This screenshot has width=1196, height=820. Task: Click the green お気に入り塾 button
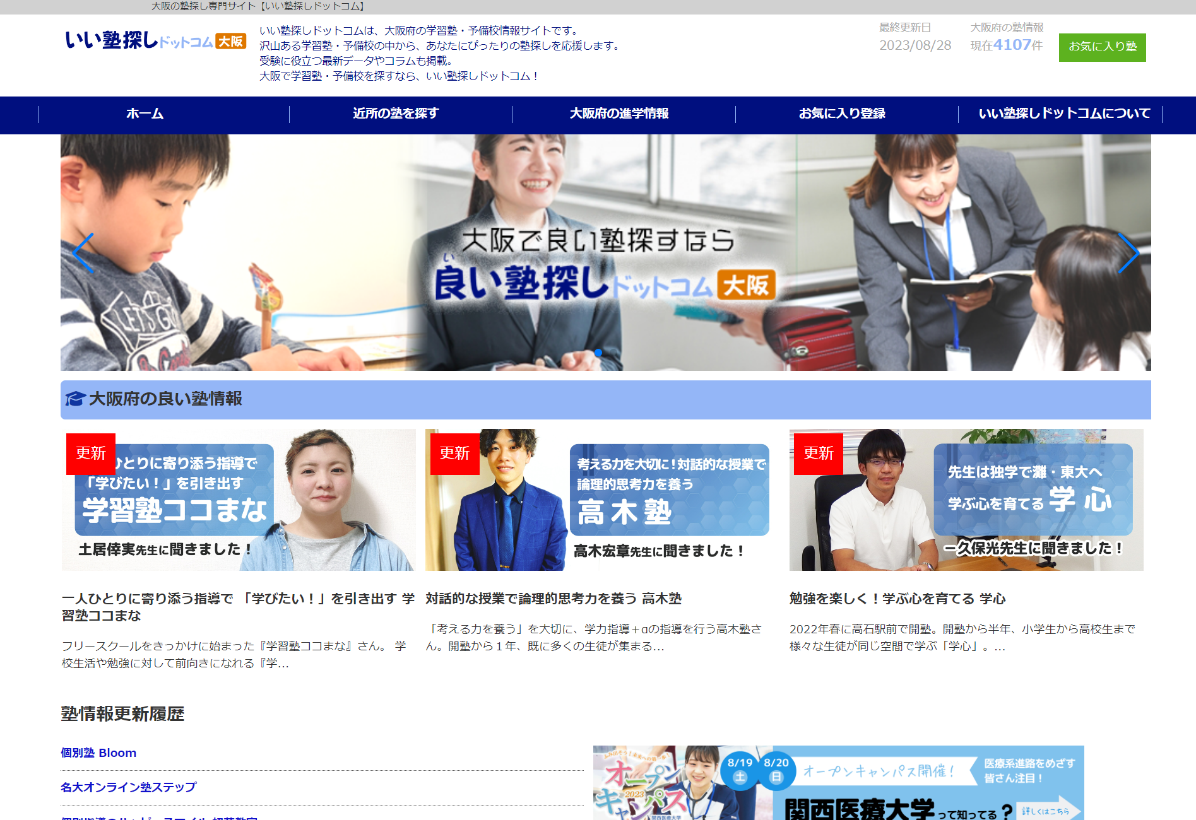click(1102, 47)
